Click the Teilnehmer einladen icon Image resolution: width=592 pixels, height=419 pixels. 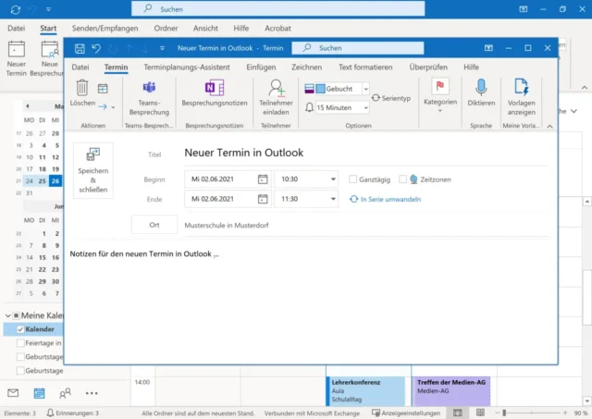point(276,88)
